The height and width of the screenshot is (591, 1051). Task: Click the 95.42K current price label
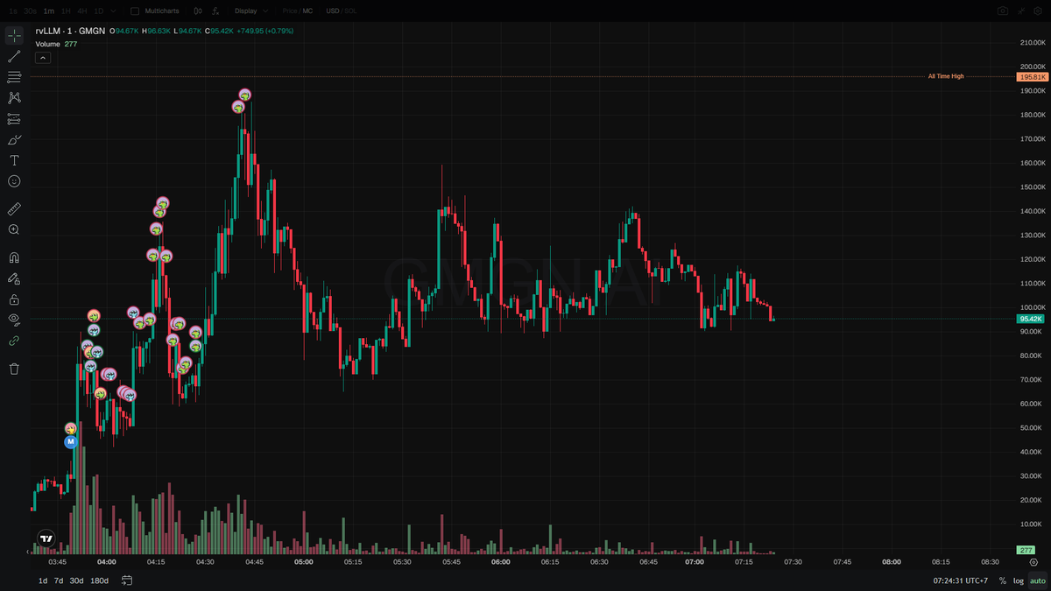click(x=1031, y=320)
